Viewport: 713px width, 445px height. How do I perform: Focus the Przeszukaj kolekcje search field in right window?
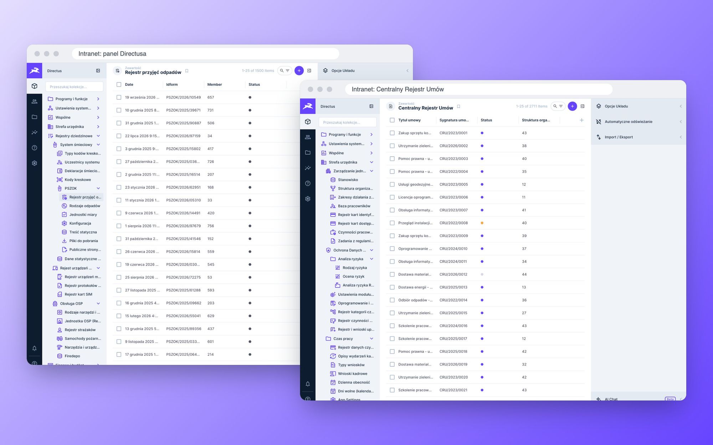[347, 122]
